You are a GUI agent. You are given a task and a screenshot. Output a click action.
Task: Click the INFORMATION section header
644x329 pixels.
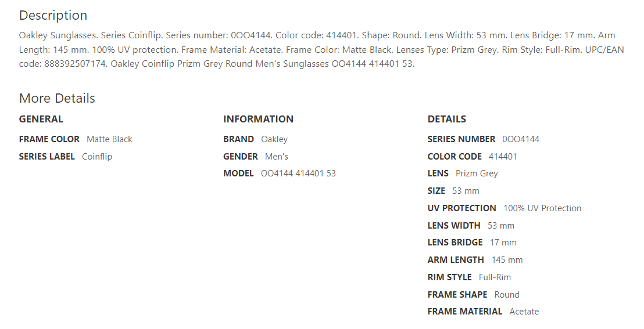[258, 119]
